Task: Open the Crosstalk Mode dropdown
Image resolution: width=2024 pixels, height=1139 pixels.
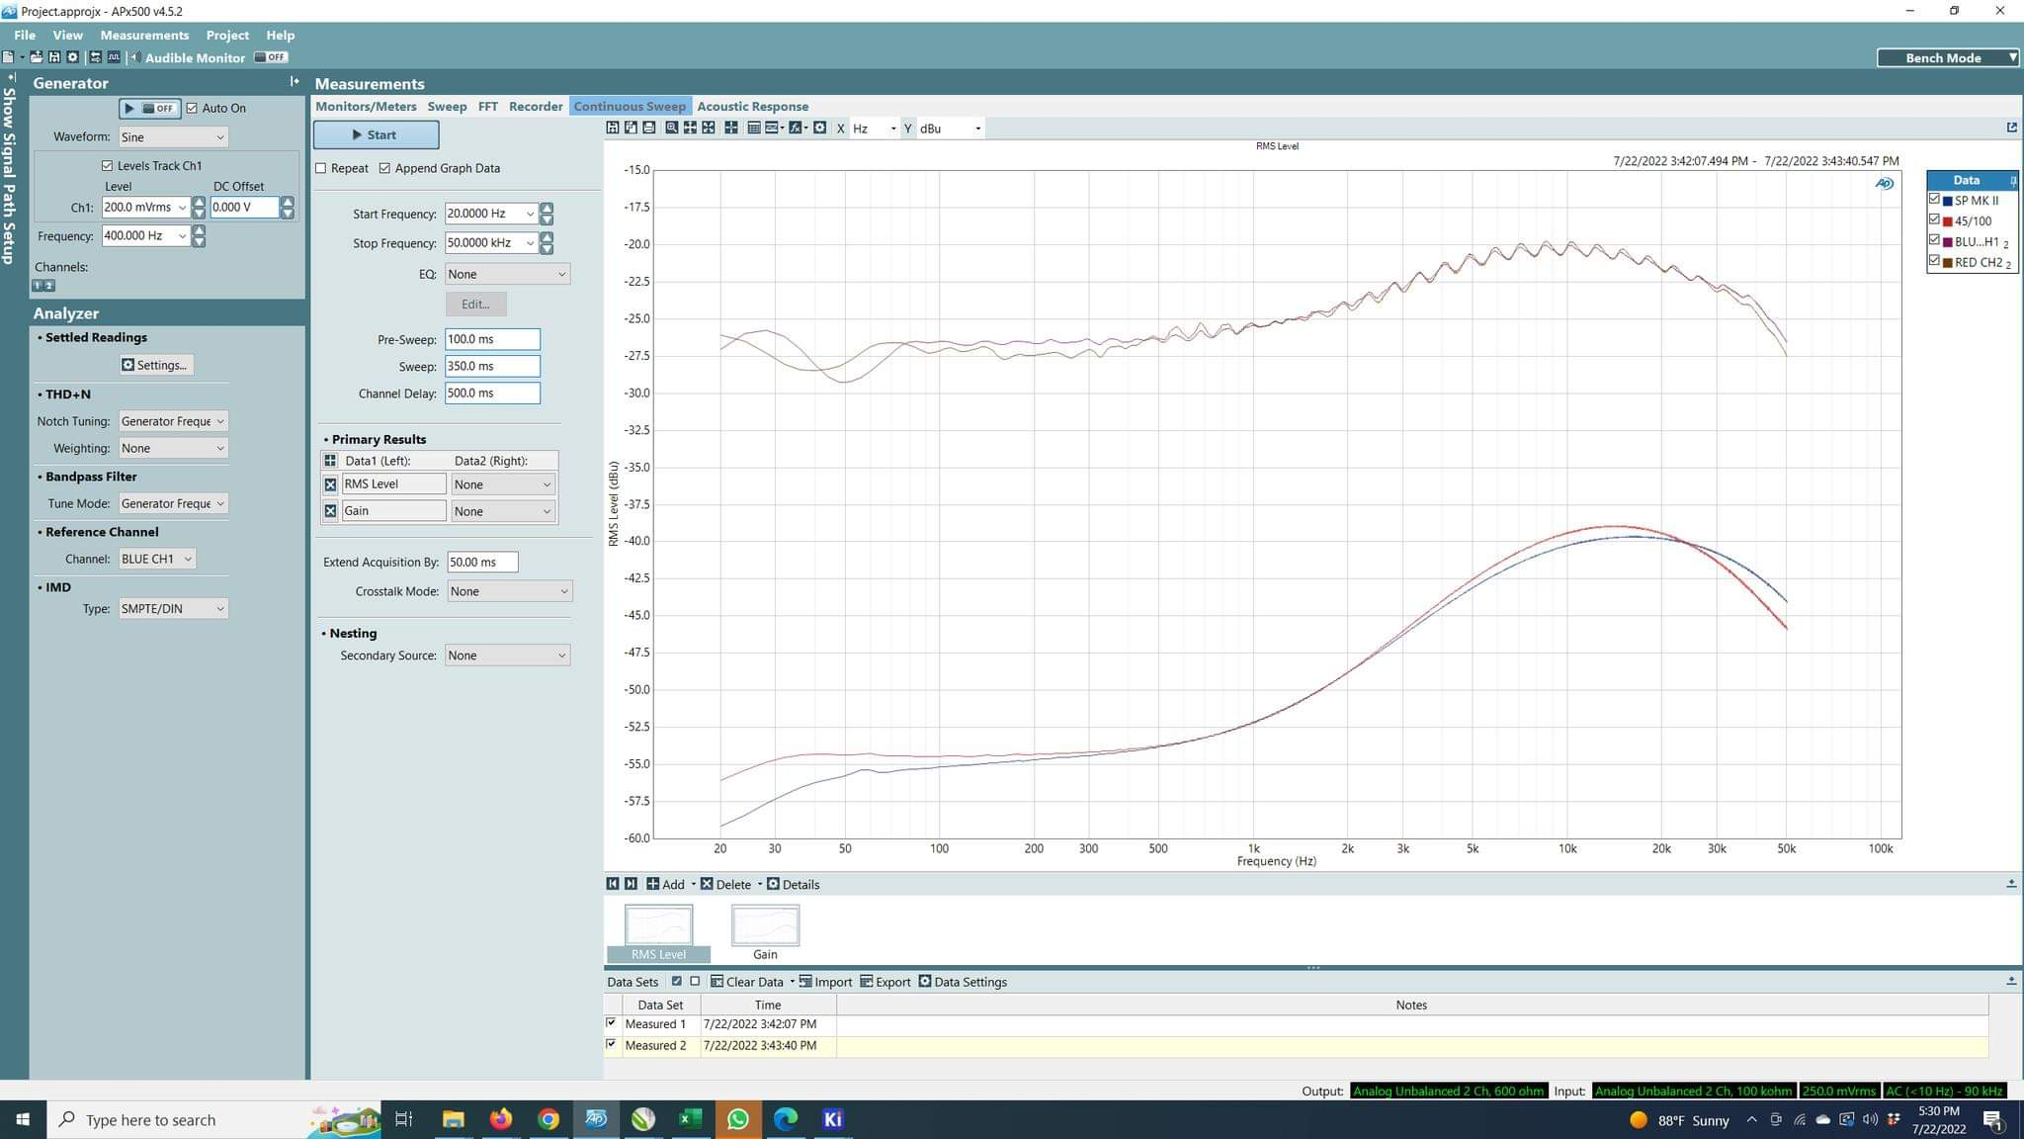Action: (x=509, y=591)
